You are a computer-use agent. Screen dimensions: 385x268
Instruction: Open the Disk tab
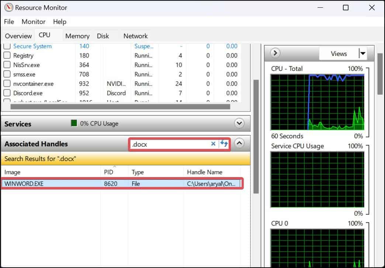click(x=103, y=36)
